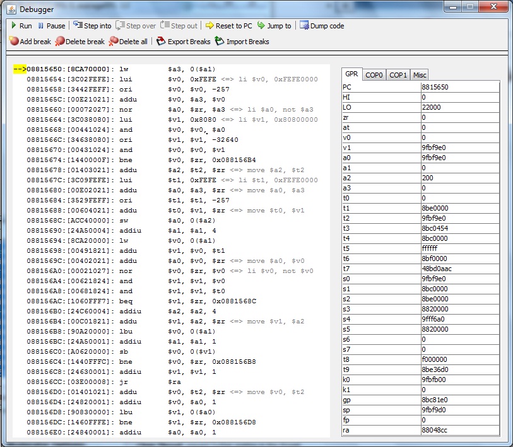Click Import Breaks button
The image size is (513, 447).
point(242,42)
